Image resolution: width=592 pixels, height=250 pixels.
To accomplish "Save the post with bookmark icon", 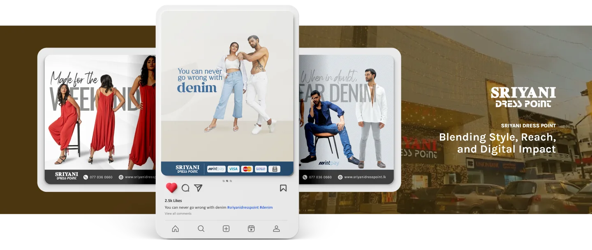I will coord(283,188).
